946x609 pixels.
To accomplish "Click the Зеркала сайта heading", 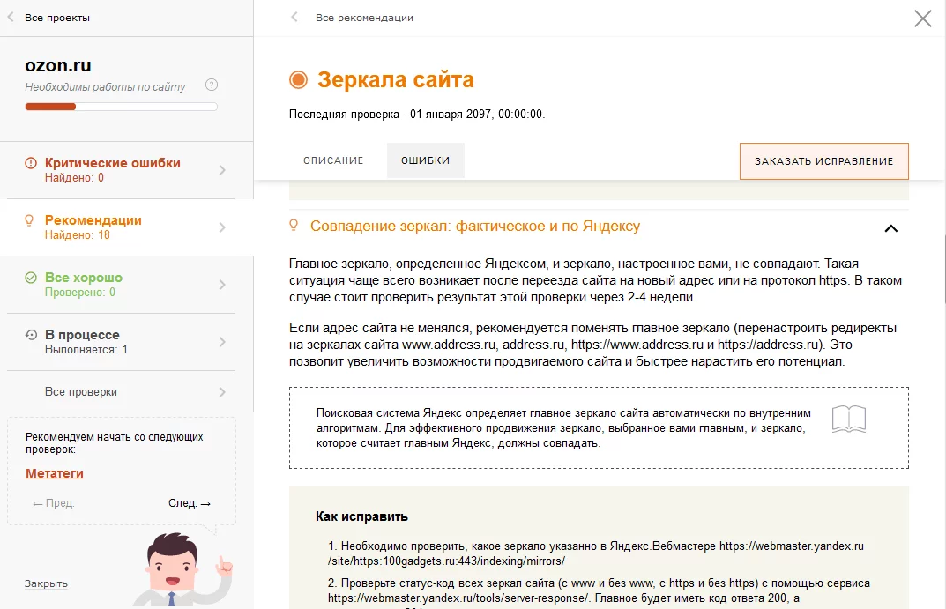I will pyautogui.click(x=396, y=79).
